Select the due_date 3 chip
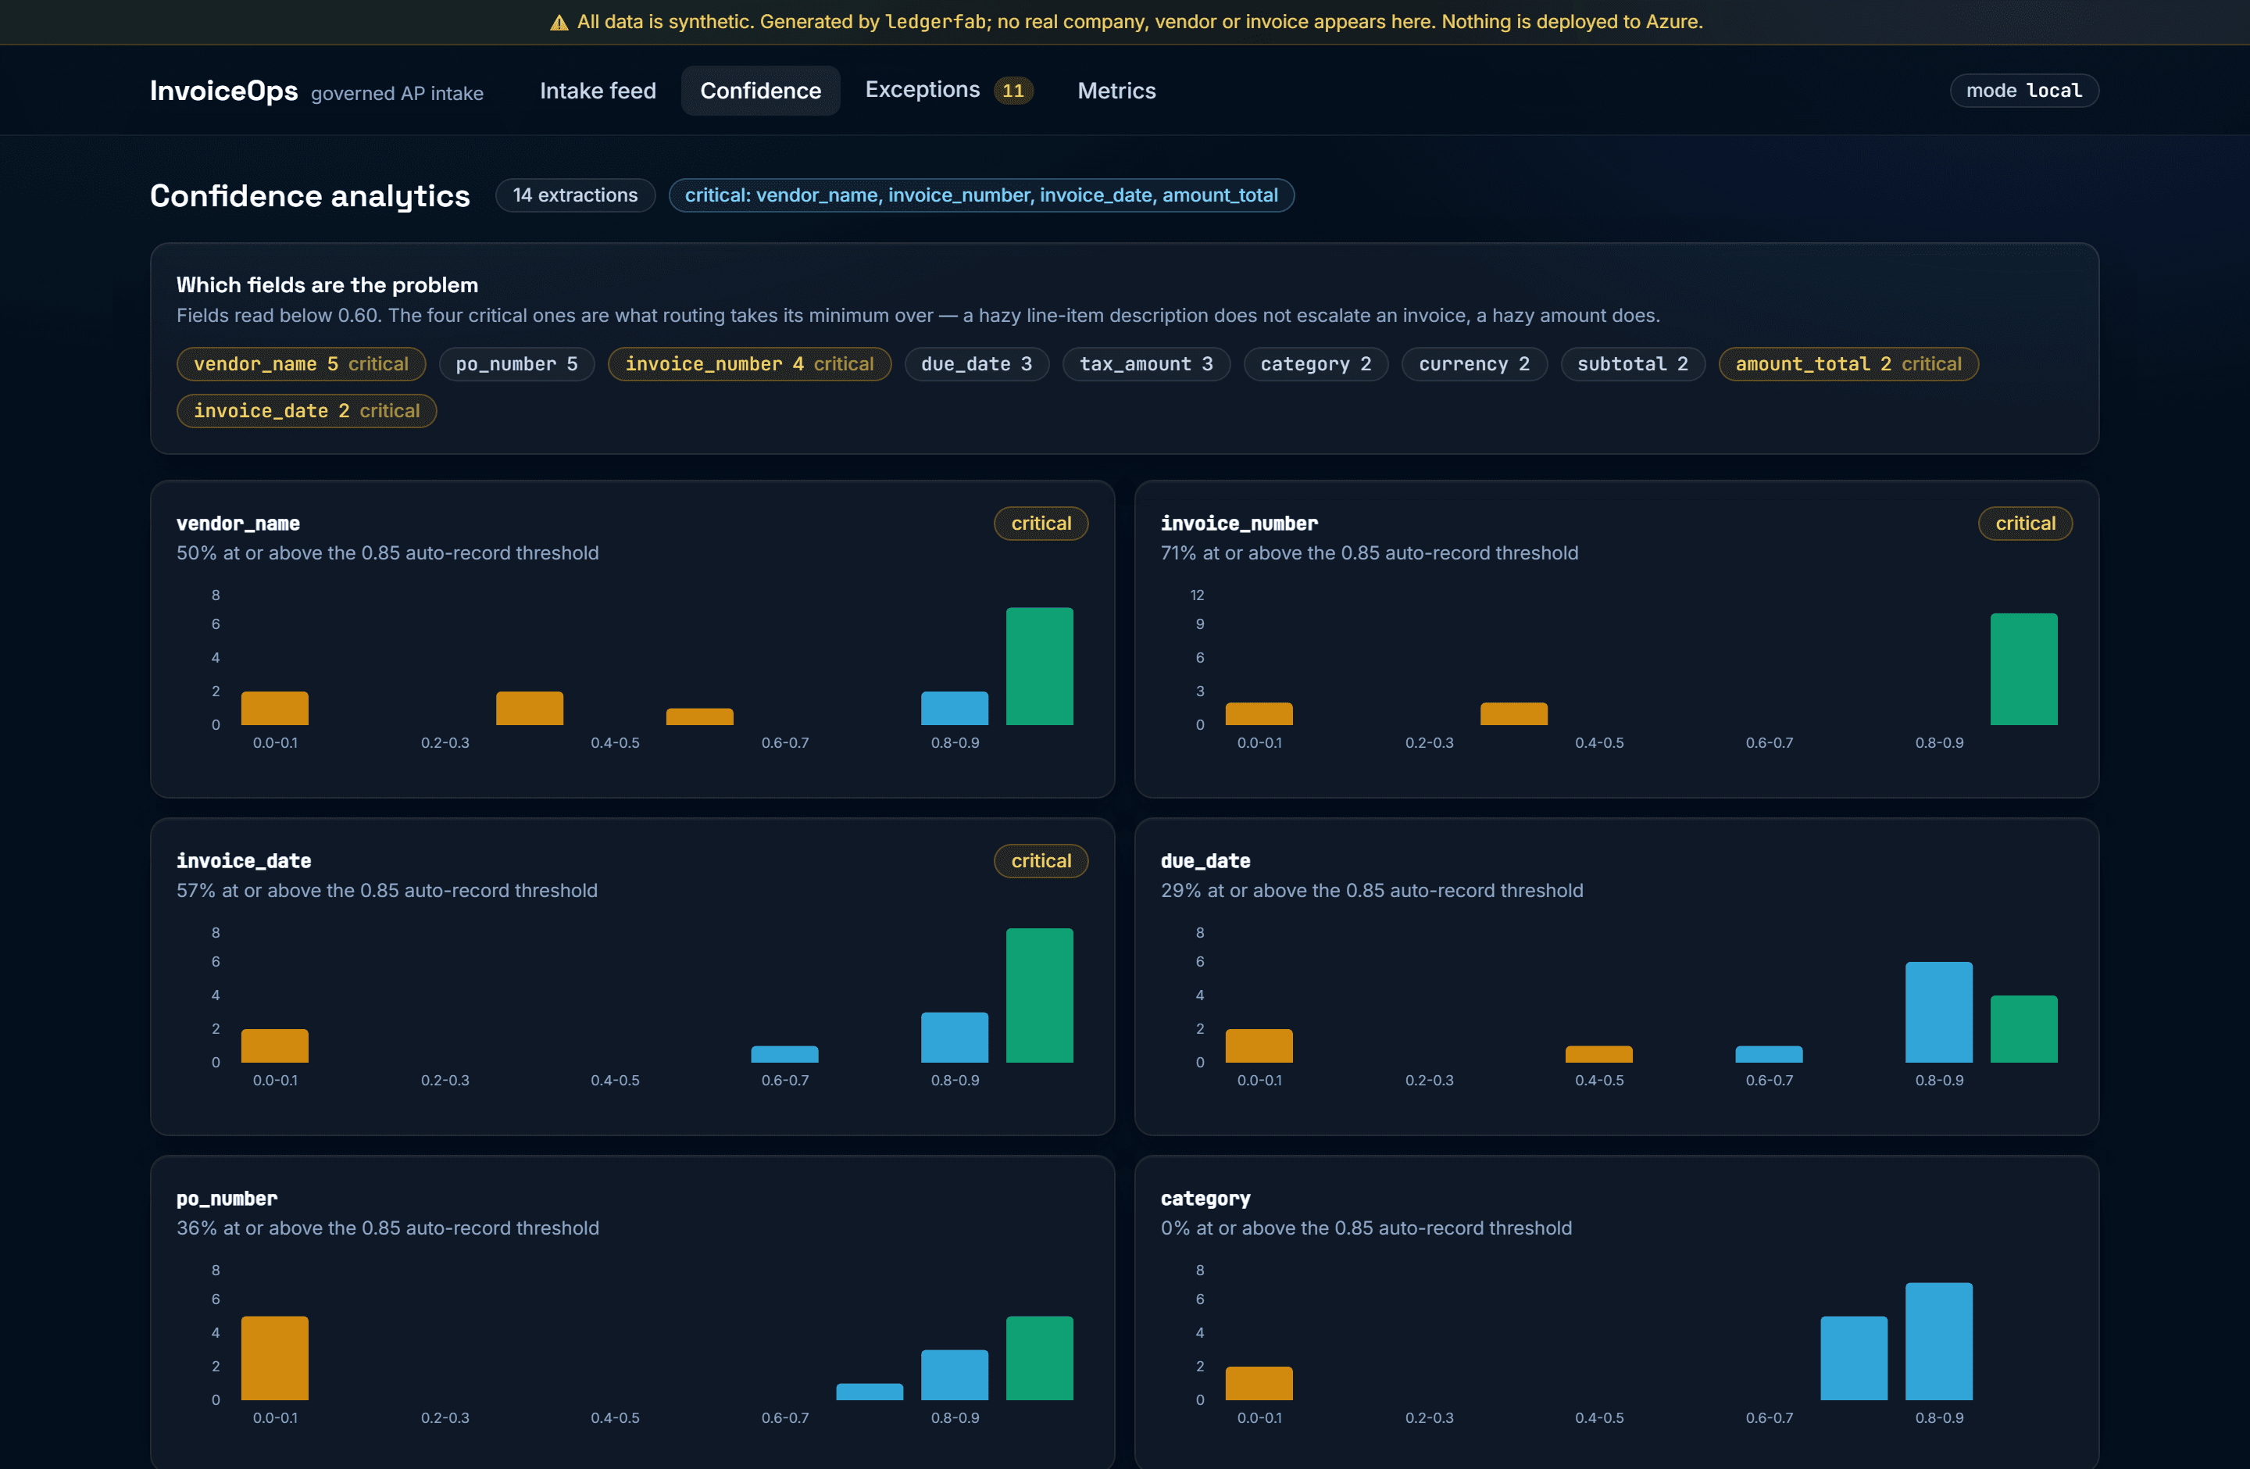Viewport: 2250px width, 1469px height. (977, 364)
